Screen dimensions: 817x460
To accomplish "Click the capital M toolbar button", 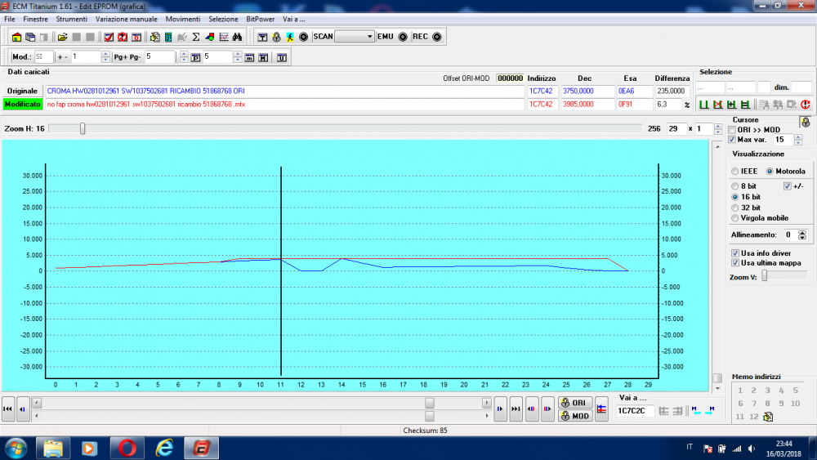I will 263,57.
